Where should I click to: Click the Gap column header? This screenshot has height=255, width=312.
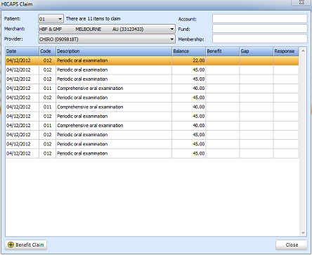(256, 51)
